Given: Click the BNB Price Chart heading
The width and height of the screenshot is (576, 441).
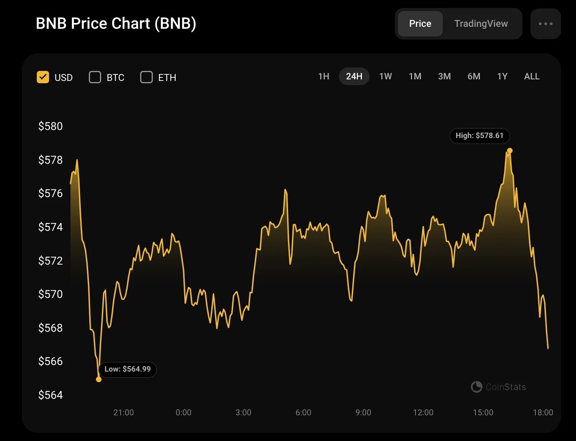Looking at the screenshot, I should [116, 23].
